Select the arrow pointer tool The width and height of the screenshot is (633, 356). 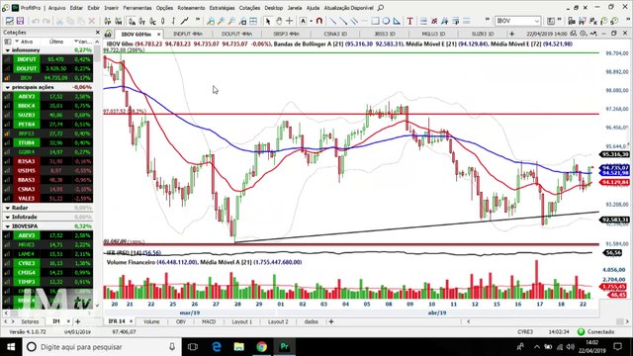pyautogui.click(x=268, y=21)
